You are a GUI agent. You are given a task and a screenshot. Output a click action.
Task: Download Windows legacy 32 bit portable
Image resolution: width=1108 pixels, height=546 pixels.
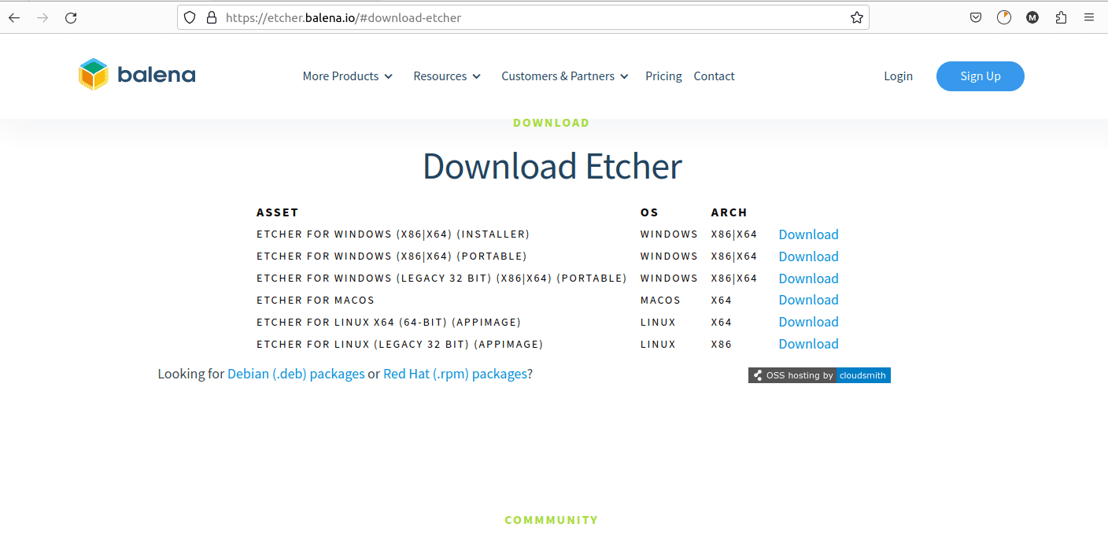coord(808,279)
